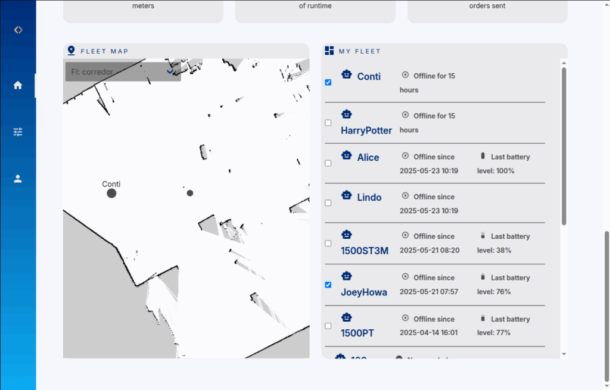Open the JoeyHowa robot link
Screen dimensions: 610x390
click(x=364, y=292)
